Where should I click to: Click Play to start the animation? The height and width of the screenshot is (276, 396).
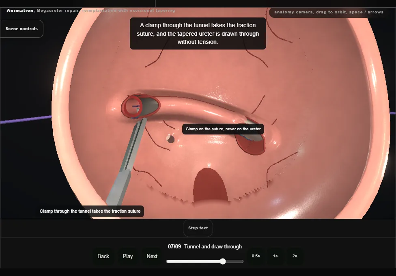[x=128, y=256]
